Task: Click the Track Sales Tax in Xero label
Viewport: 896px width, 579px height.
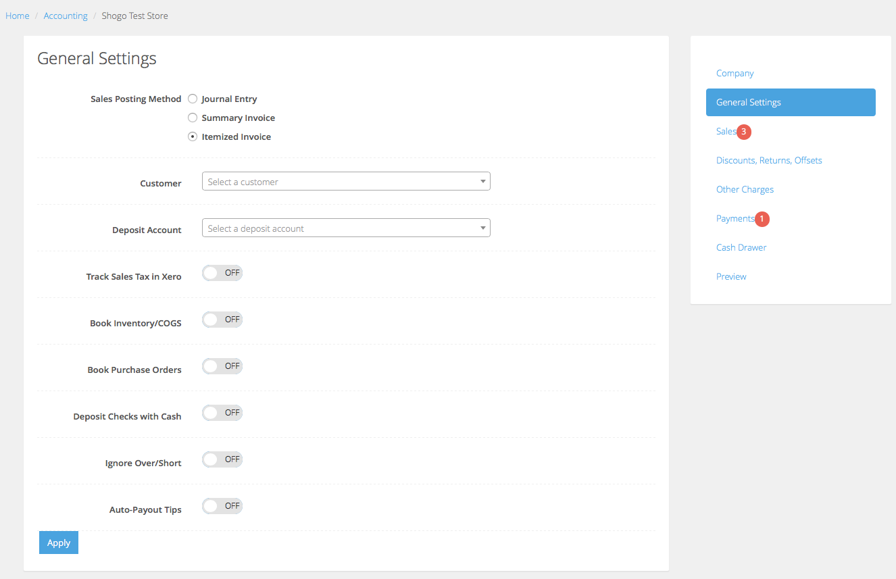Action: 134,276
